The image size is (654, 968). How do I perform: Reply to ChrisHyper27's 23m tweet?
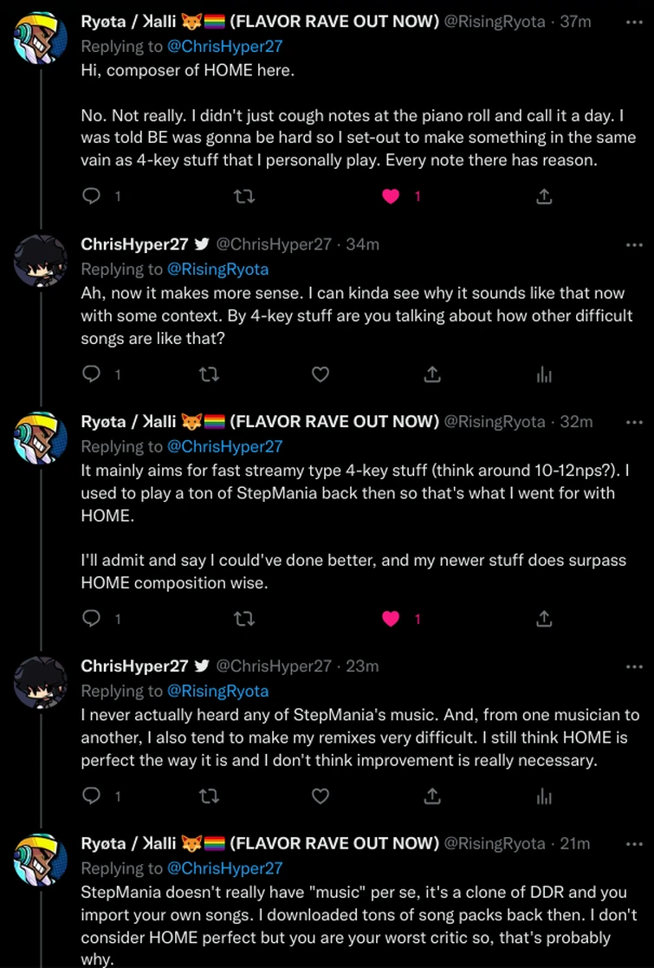(x=90, y=796)
